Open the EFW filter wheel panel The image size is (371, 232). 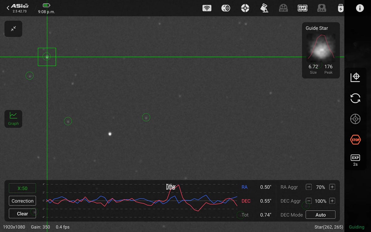(x=284, y=8)
